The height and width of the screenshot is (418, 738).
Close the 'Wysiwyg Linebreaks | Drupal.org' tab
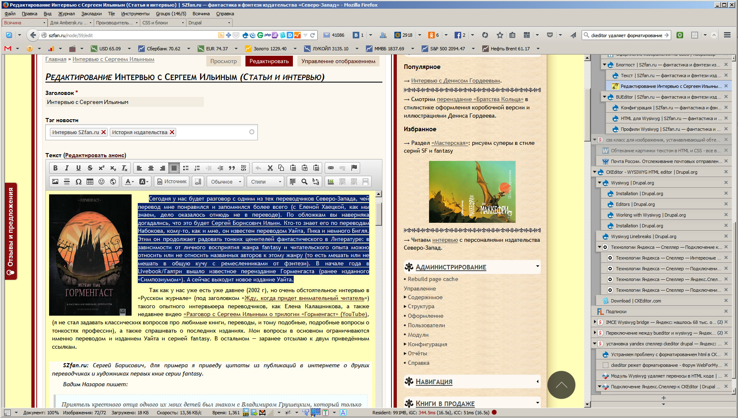[726, 236]
